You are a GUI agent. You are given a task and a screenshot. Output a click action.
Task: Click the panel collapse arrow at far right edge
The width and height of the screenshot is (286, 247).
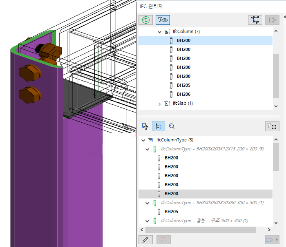point(284,17)
